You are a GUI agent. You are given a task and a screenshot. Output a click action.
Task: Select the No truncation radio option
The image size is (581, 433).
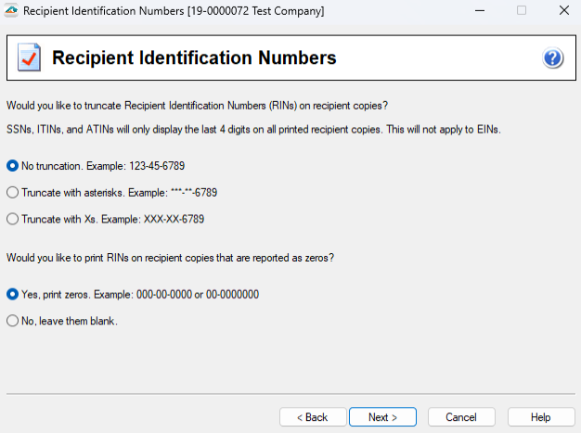[x=12, y=166]
